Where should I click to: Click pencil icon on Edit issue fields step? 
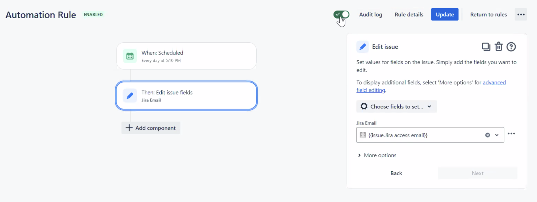pos(130,96)
